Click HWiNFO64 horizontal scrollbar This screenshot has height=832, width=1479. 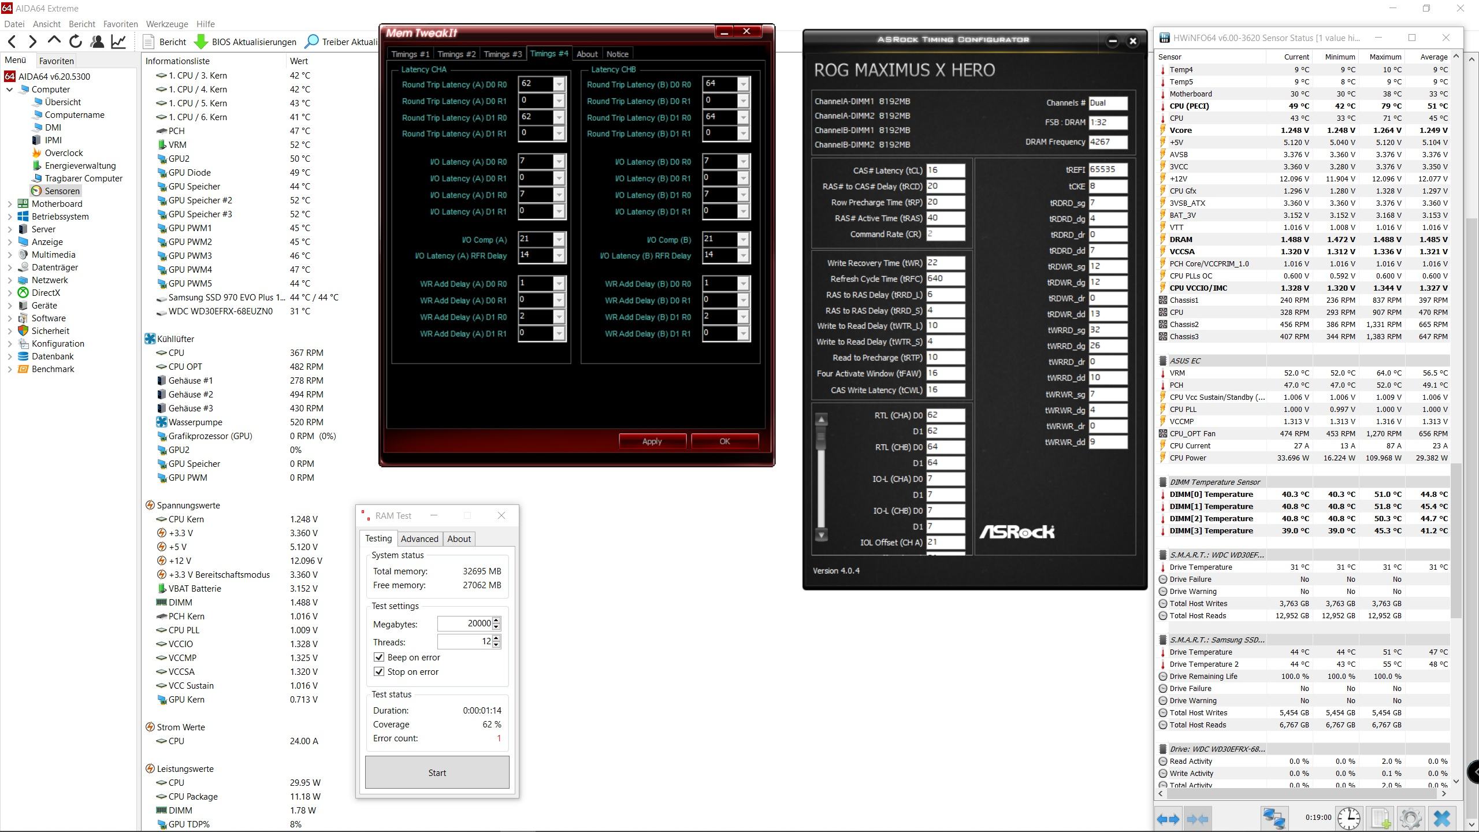(1303, 794)
